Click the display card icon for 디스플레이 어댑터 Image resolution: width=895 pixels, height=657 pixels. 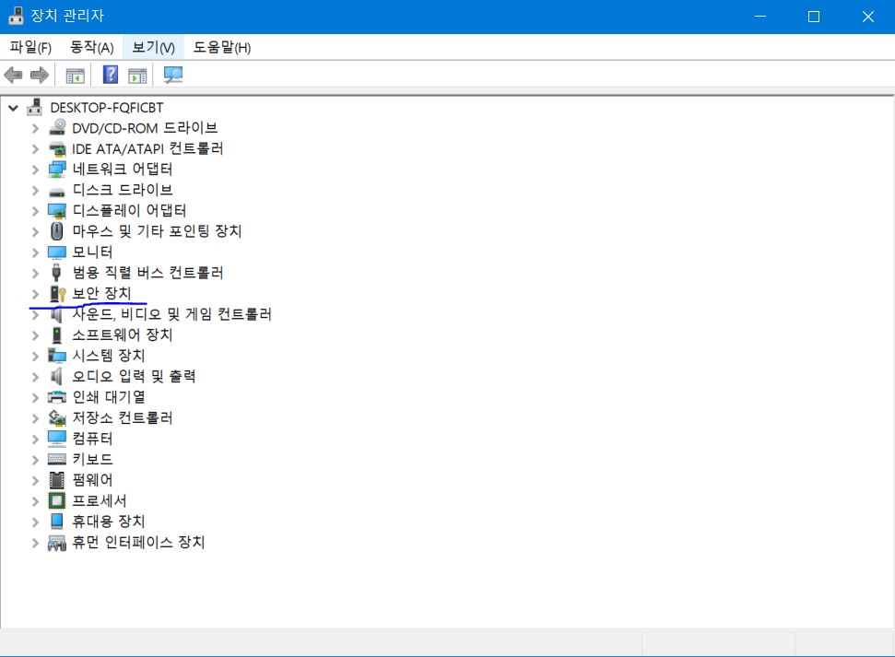pyautogui.click(x=56, y=211)
